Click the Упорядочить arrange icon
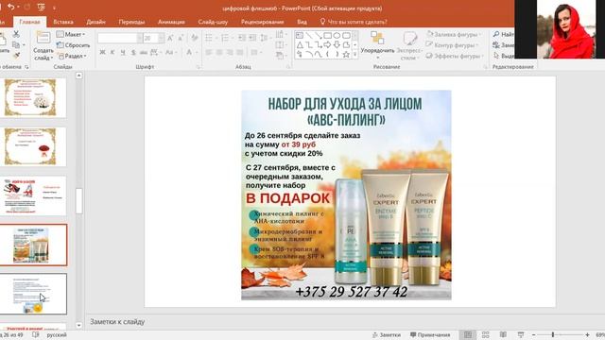The image size is (605, 340). tap(377, 38)
